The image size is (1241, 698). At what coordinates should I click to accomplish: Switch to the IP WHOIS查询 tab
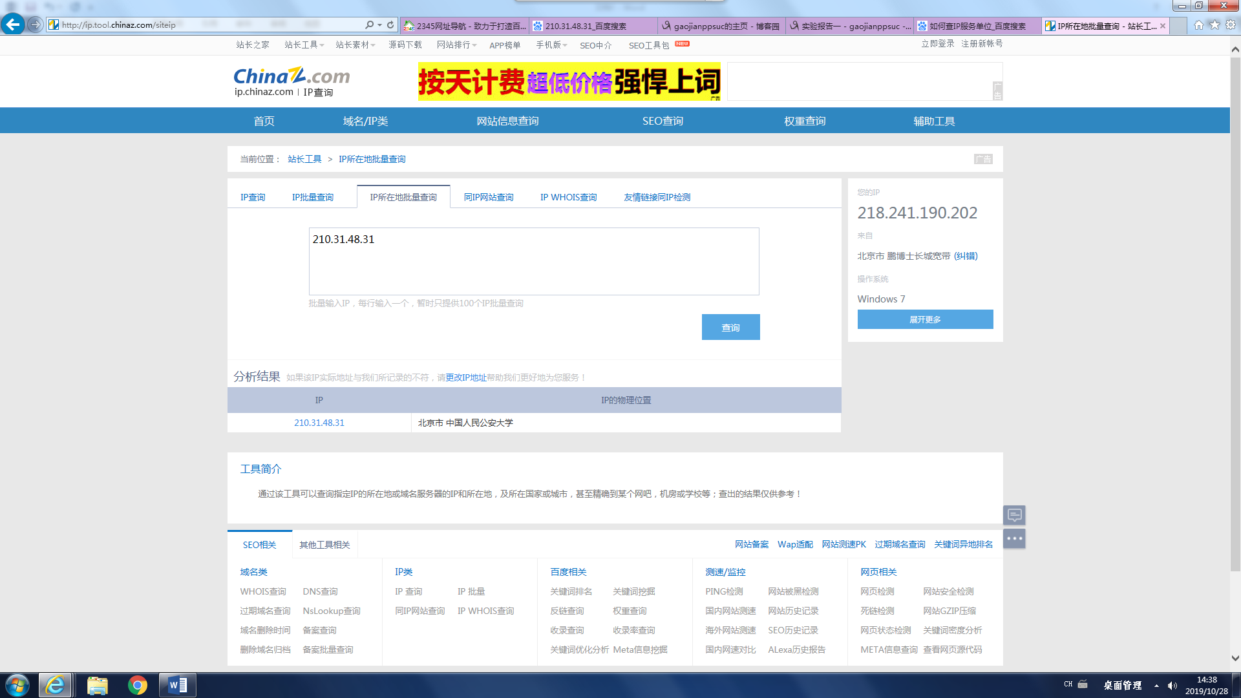(568, 197)
